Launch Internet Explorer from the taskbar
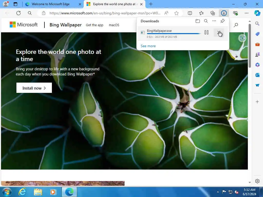This screenshot has height=197, width=263. pos(22,192)
